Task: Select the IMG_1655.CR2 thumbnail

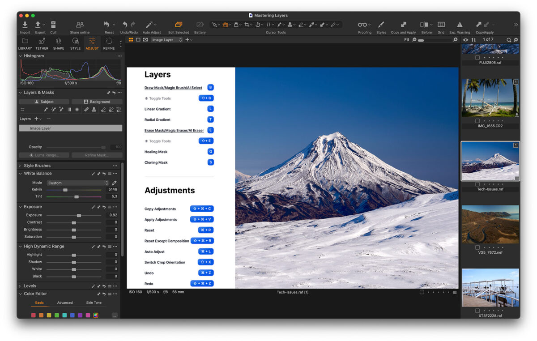Action: 490,98
